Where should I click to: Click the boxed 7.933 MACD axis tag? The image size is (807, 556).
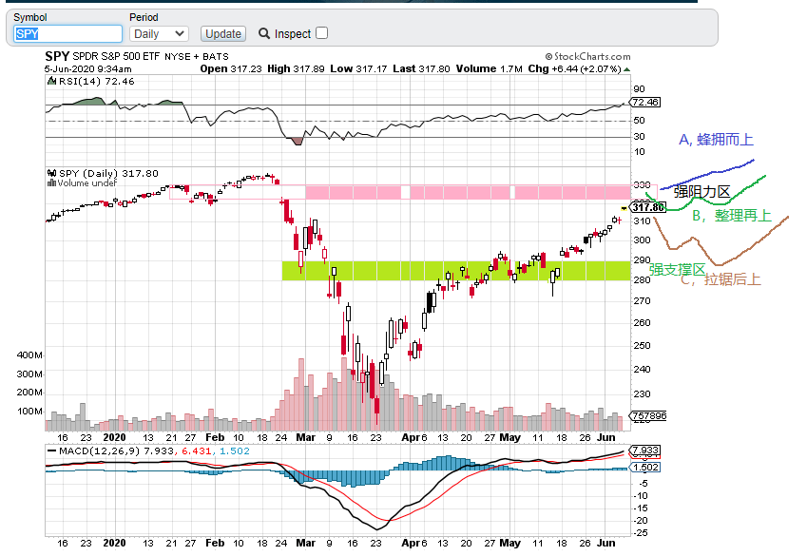[645, 450]
